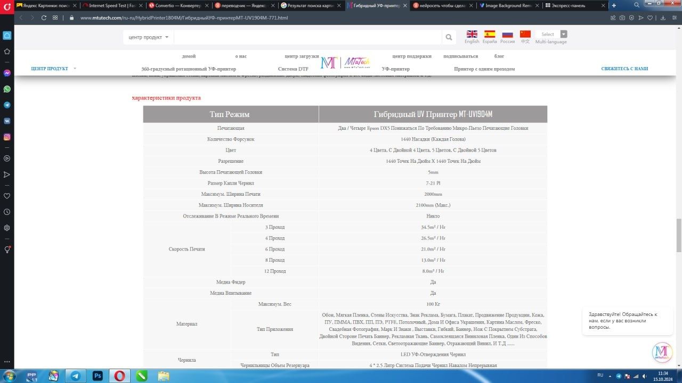Reload the page
Screen dimensions: 682x383
click(x=44, y=18)
